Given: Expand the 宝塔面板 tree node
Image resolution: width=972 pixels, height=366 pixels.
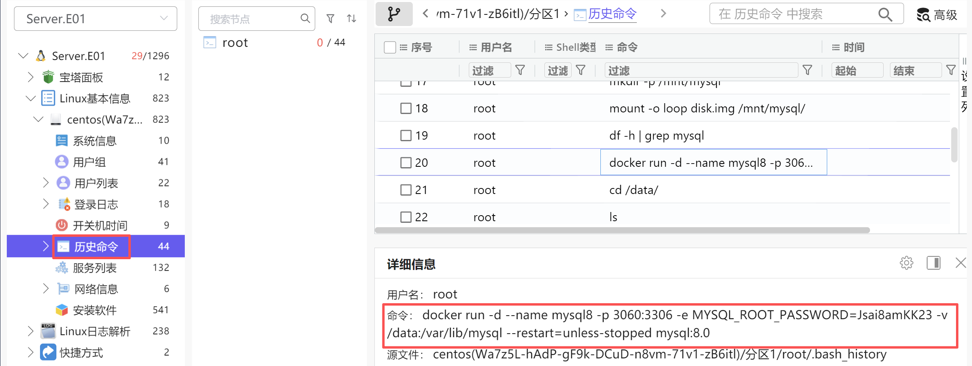Looking at the screenshot, I should pyautogui.click(x=30, y=77).
